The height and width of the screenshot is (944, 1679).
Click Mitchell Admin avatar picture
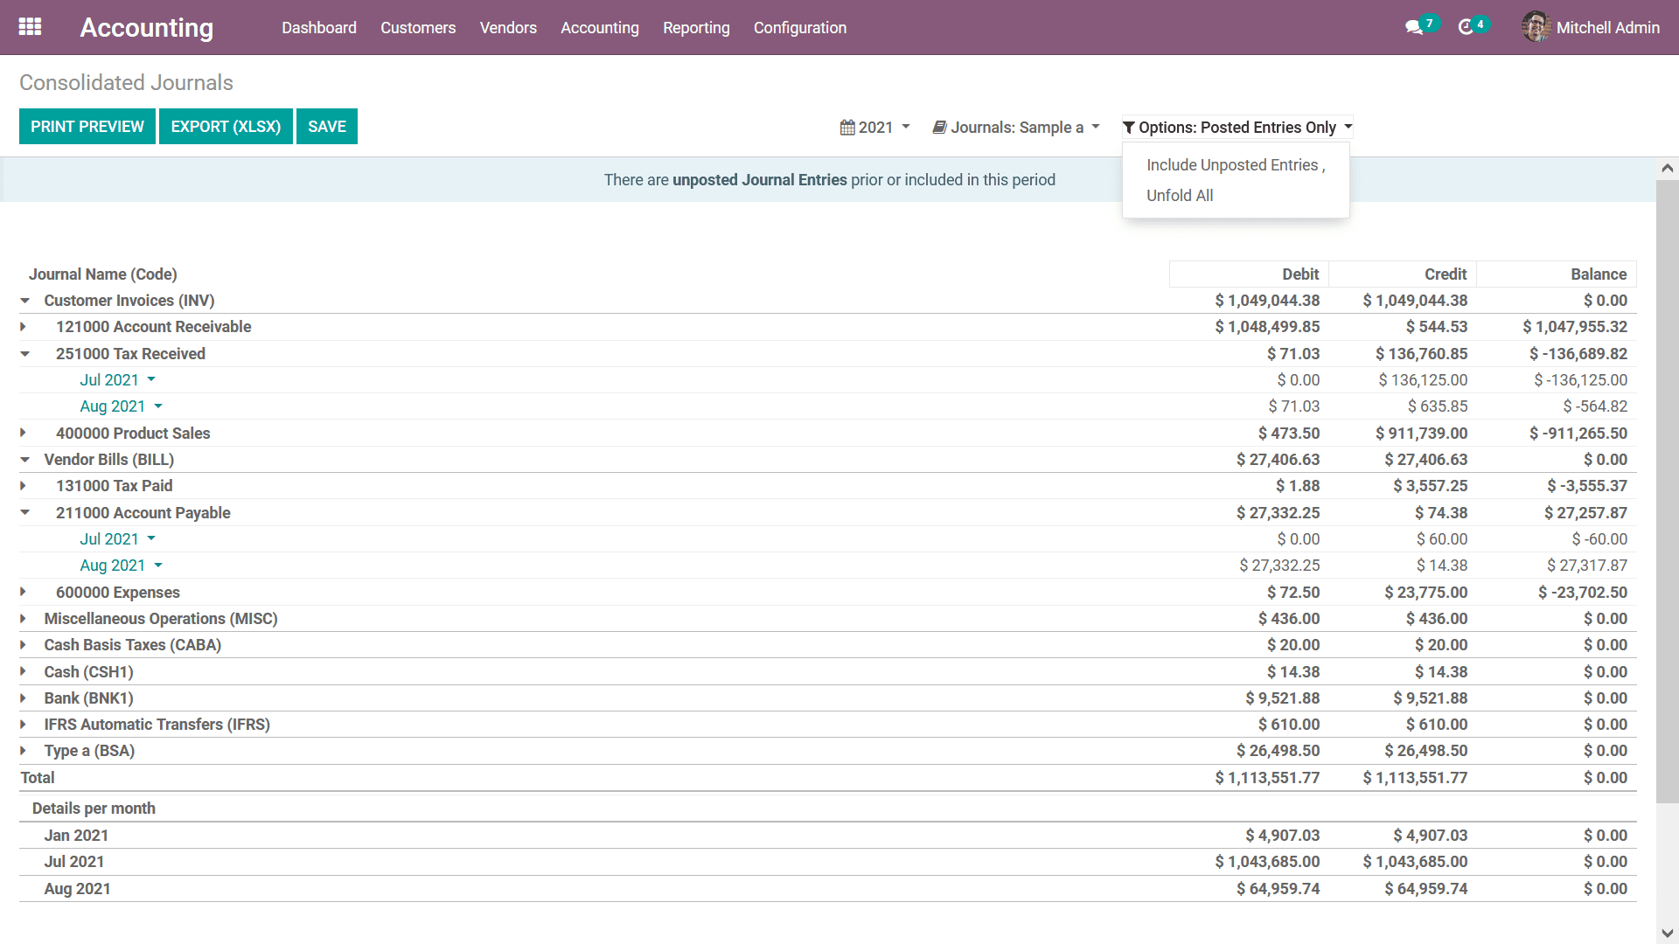click(1536, 27)
